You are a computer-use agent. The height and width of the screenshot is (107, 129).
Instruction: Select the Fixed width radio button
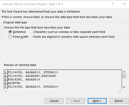click(10, 37)
